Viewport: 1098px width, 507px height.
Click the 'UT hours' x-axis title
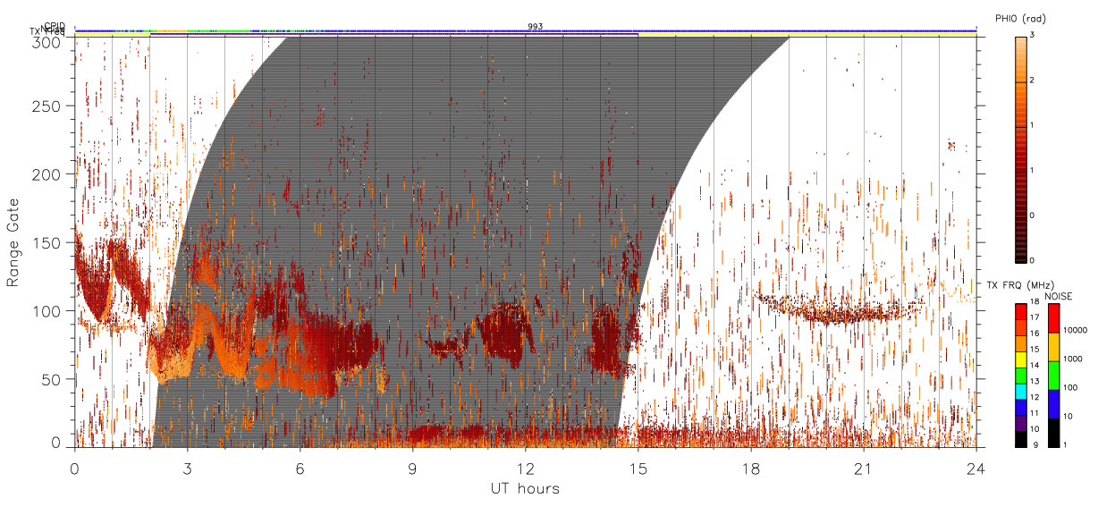tap(524, 489)
